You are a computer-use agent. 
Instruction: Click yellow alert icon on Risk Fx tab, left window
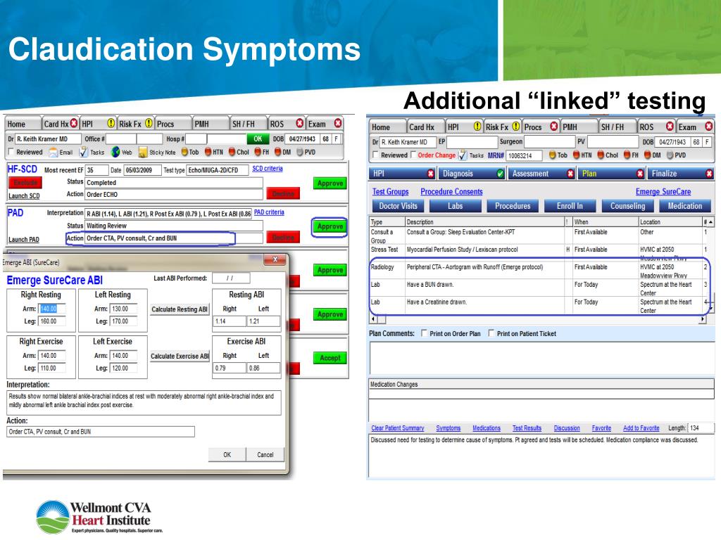149,124
